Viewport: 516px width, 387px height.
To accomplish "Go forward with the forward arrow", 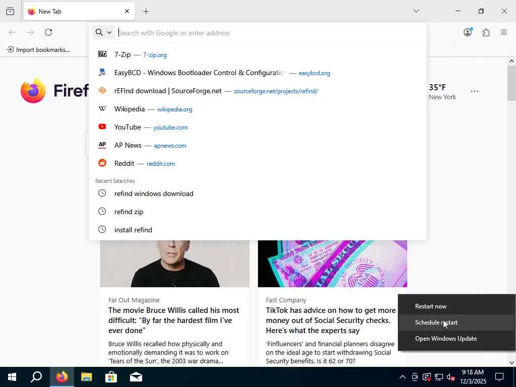I will coord(30,32).
